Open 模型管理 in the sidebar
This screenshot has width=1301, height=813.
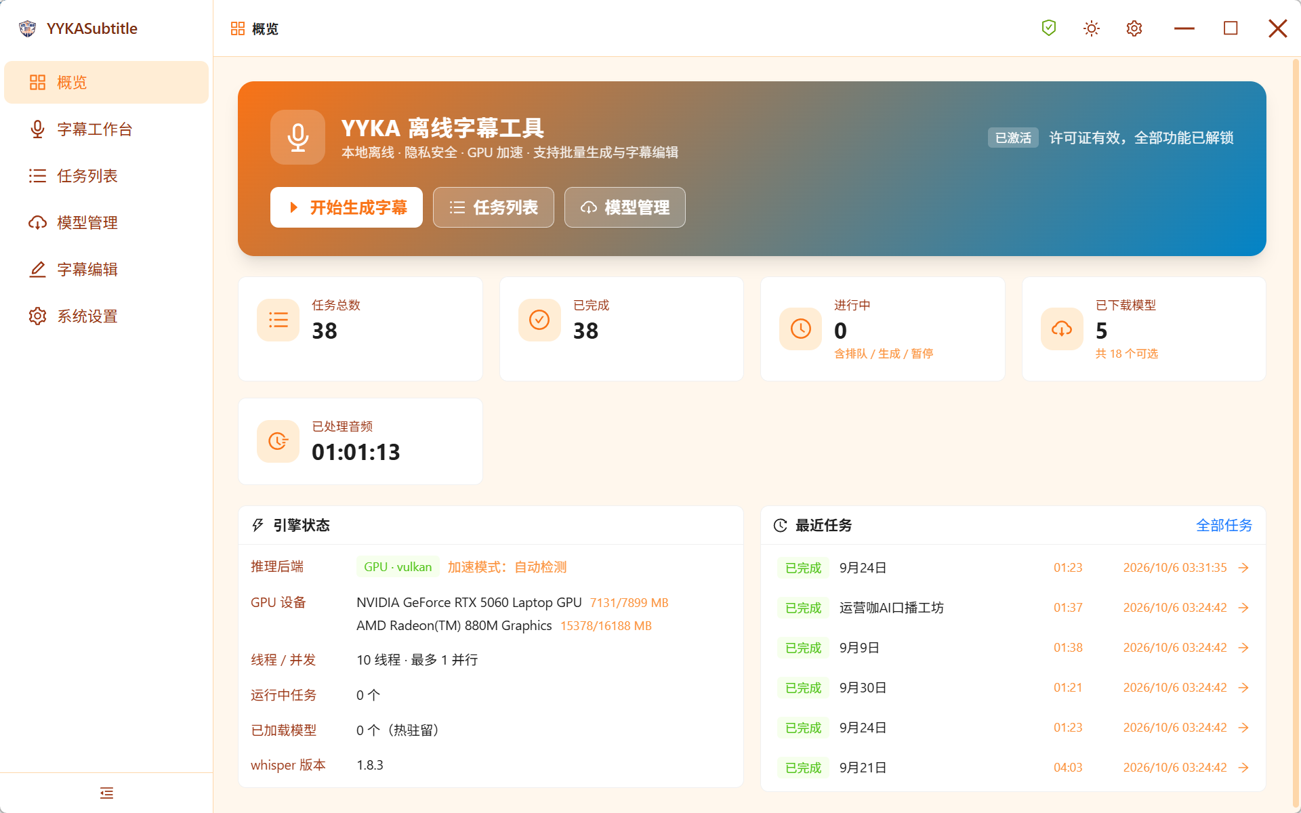(x=106, y=223)
